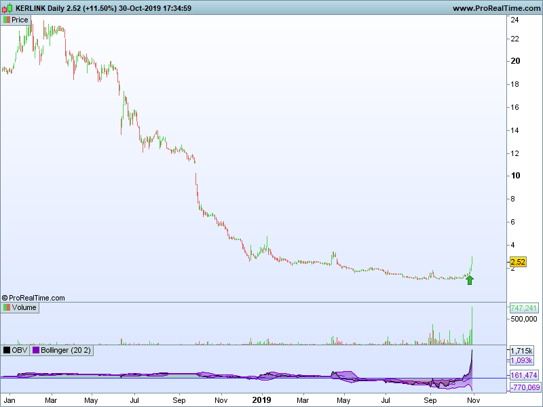Image resolution: width=543 pixels, height=407 pixels.
Task: Click the Jan label at start of time axis
Action: (x=10, y=400)
